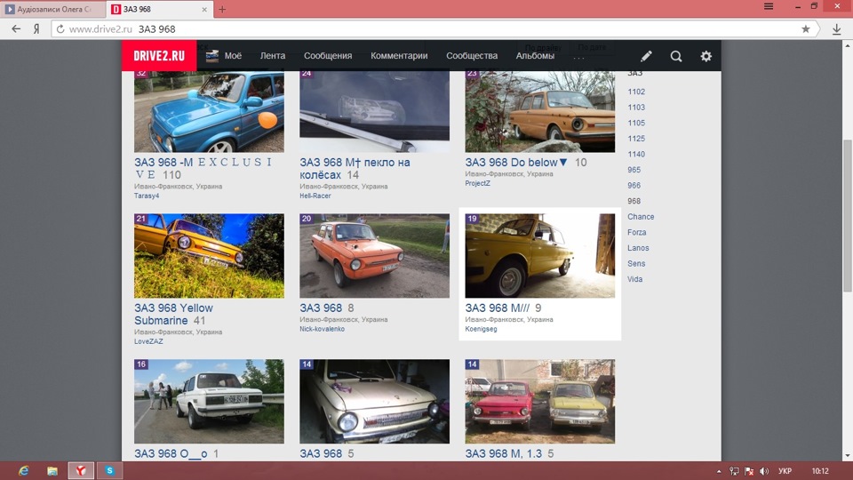Open ЗАЗ 968 O__o car link
Screen dimensions: 853x480
tap(171, 453)
